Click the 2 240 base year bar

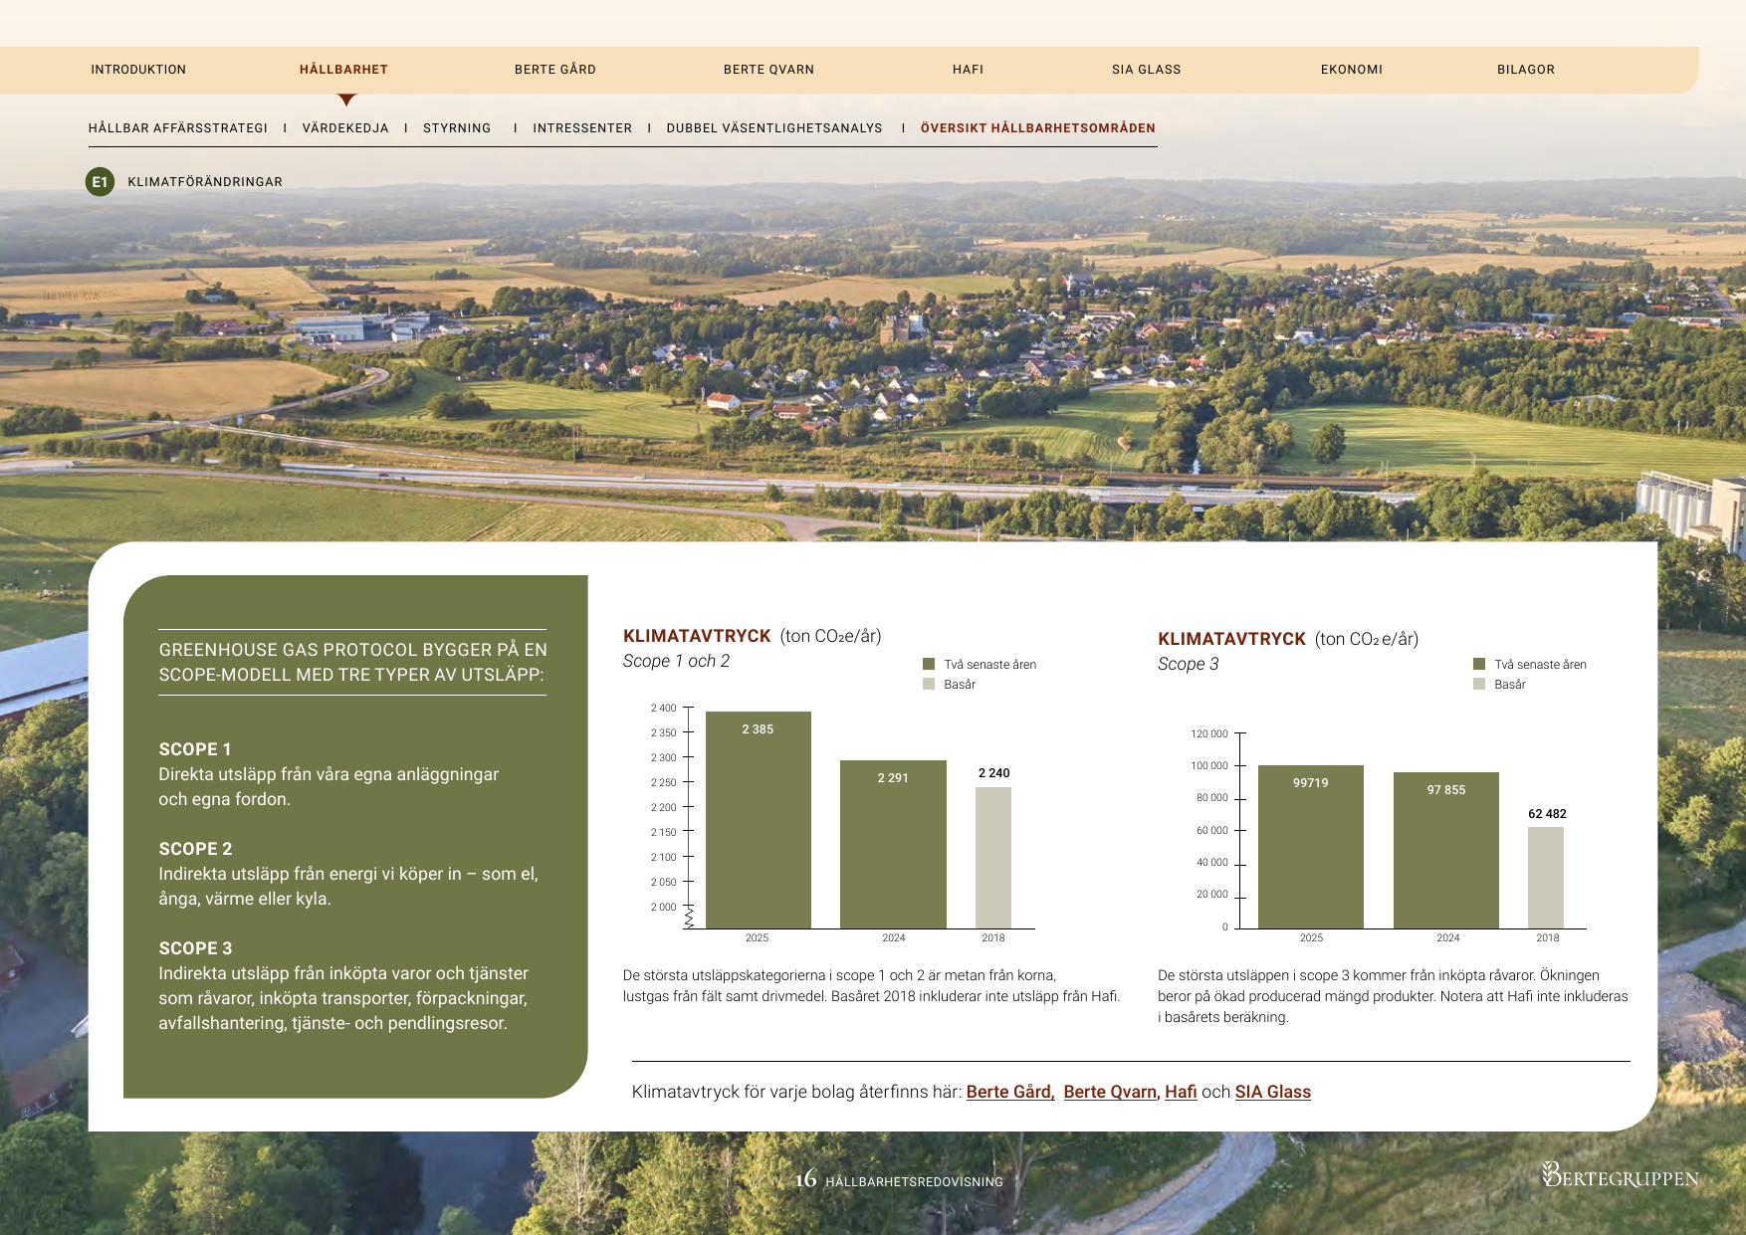coord(993,858)
